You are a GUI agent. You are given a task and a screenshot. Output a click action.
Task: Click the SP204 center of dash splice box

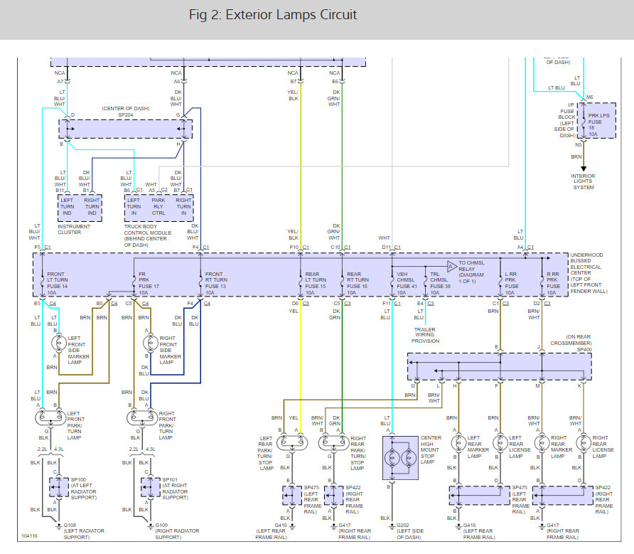click(126, 129)
